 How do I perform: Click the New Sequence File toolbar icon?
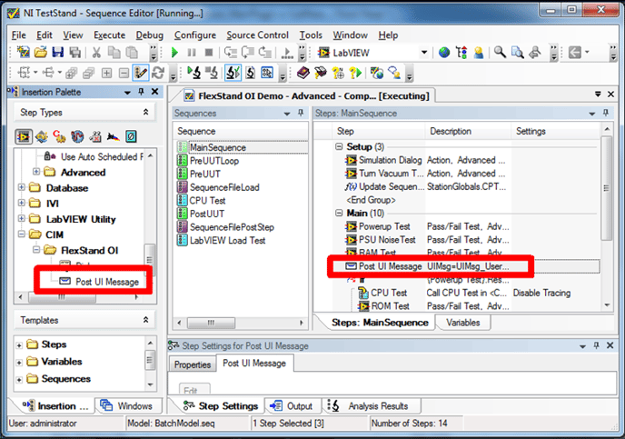[24, 52]
